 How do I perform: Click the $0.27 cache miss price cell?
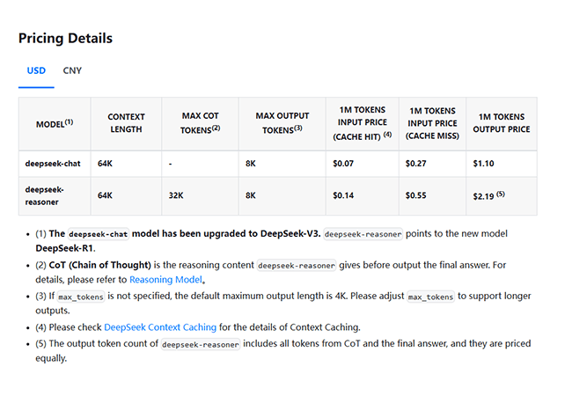415,163
